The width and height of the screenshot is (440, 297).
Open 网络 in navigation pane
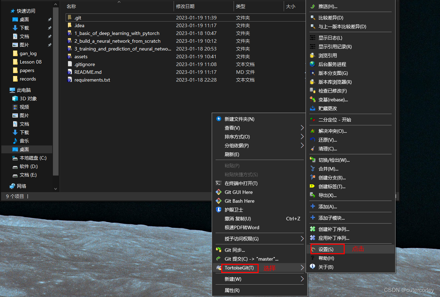(x=22, y=186)
